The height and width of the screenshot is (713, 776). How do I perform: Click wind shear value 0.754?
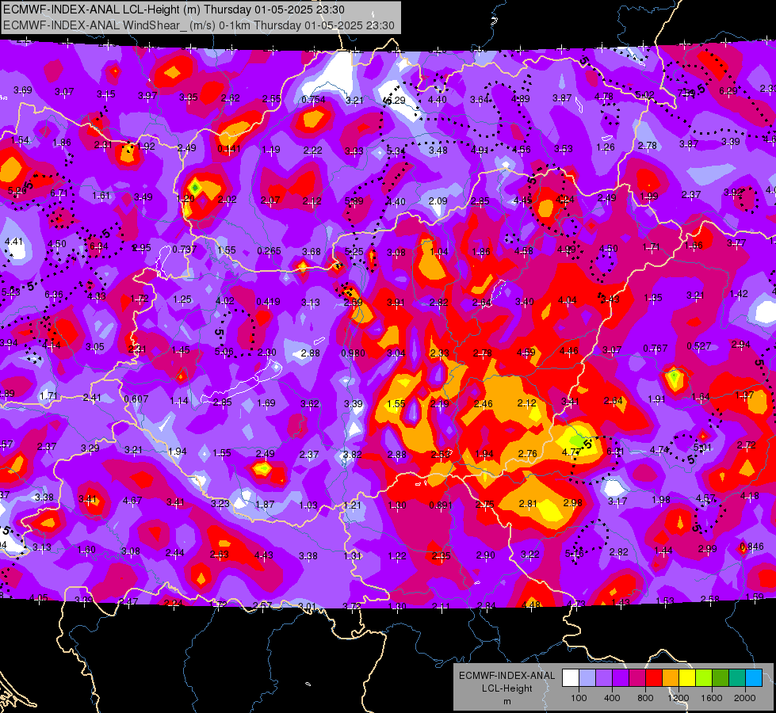(x=313, y=100)
